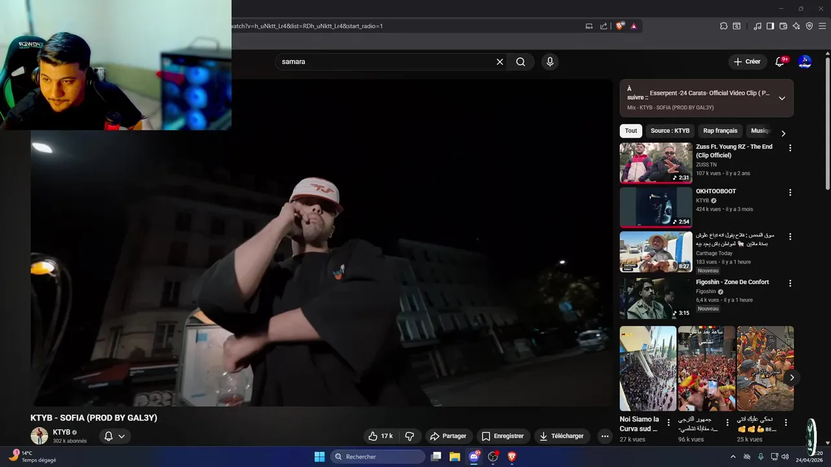Start voice search with the microphone

click(x=550, y=62)
